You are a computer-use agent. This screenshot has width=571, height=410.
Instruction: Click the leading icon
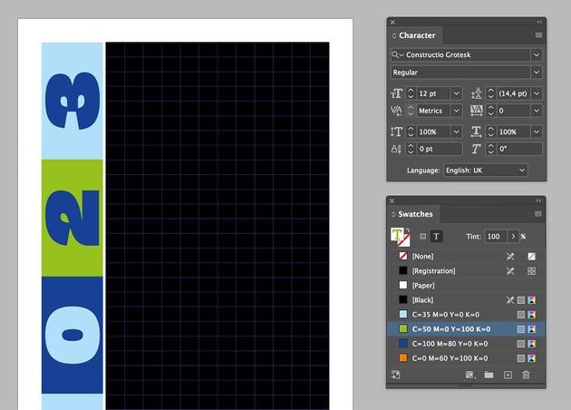[x=477, y=93]
